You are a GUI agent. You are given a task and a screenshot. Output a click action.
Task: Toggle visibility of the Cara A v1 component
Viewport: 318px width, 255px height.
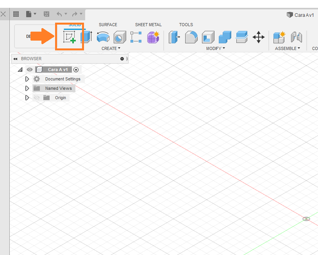[x=29, y=69]
